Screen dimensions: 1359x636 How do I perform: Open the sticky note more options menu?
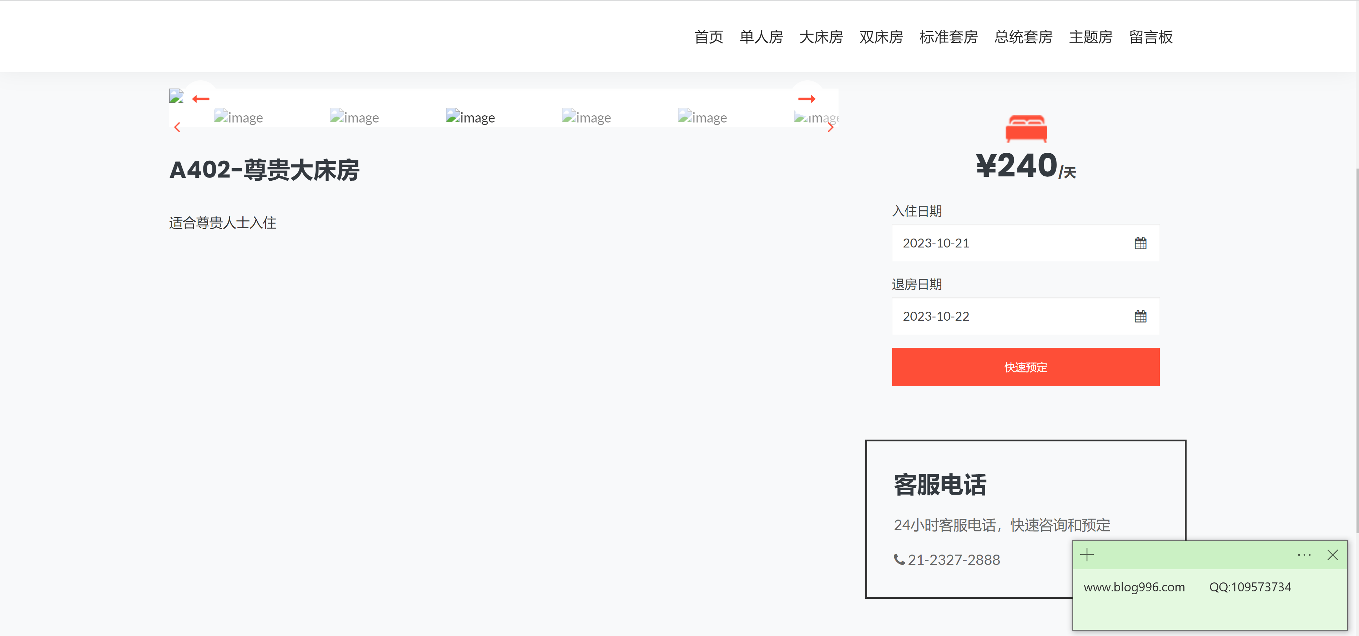1304,555
